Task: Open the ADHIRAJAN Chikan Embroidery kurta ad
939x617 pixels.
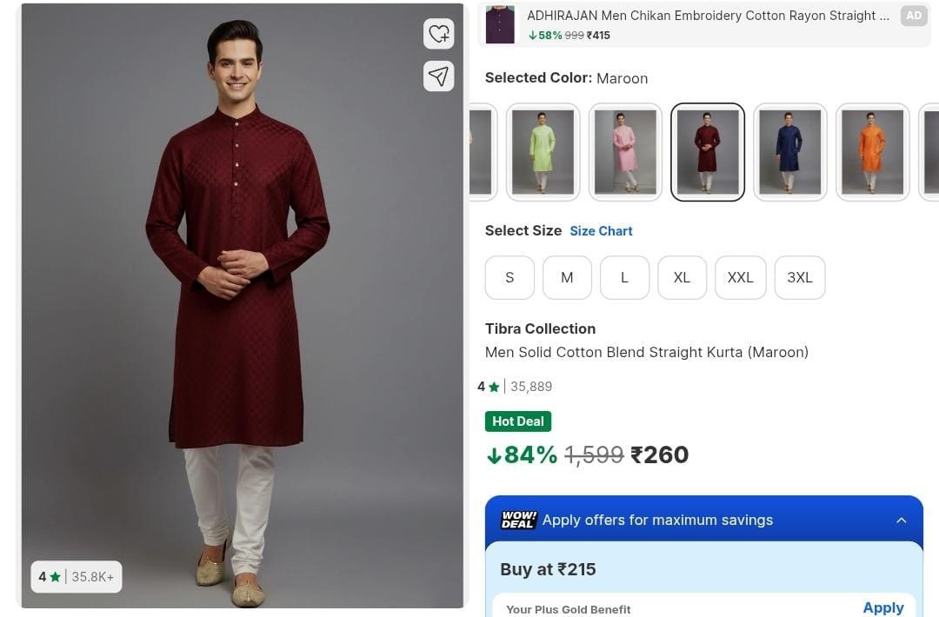Action: point(708,16)
